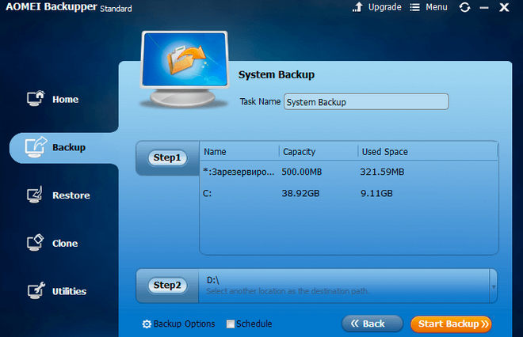The height and width of the screenshot is (337, 523).
Task: Click the Upgrade arrow icon
Action: [x=358, y=8]
